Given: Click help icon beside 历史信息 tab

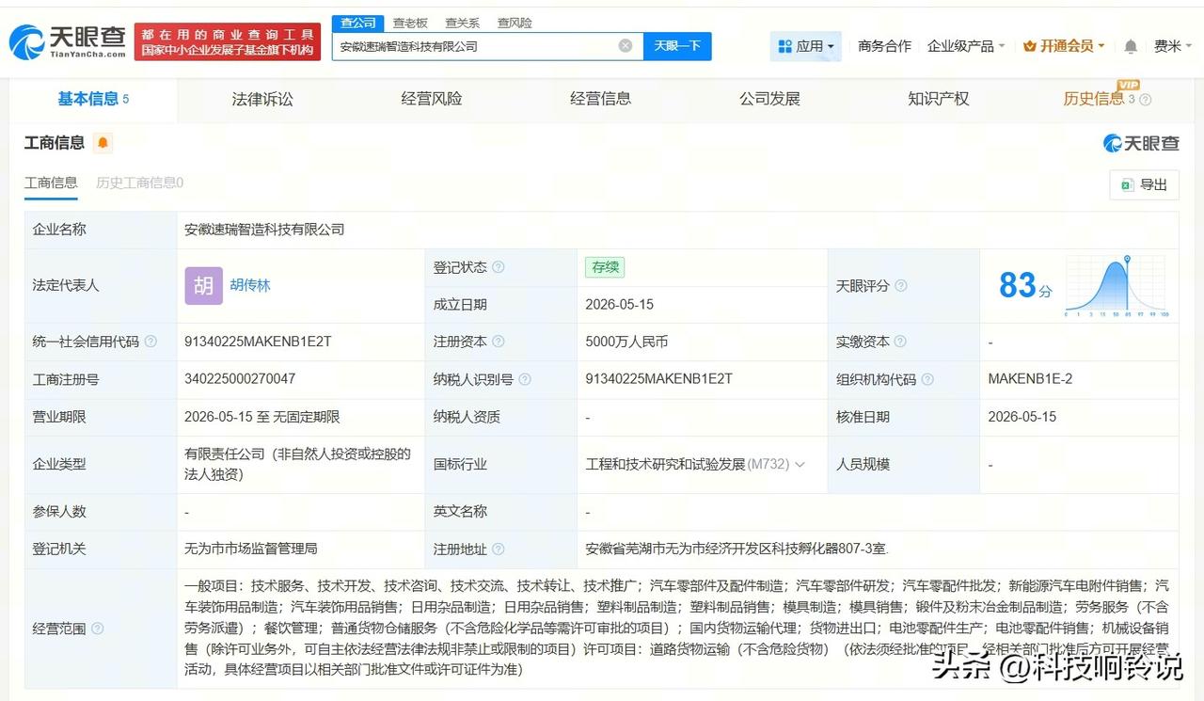Looking at the screenshot, I should click(x=1145, y=100).
